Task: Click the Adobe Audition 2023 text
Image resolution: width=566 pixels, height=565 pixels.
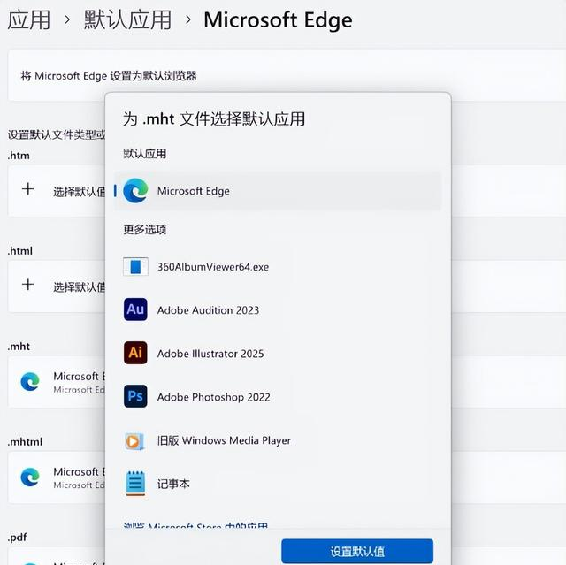Action: pyautogui.click(x=208, y=310)
